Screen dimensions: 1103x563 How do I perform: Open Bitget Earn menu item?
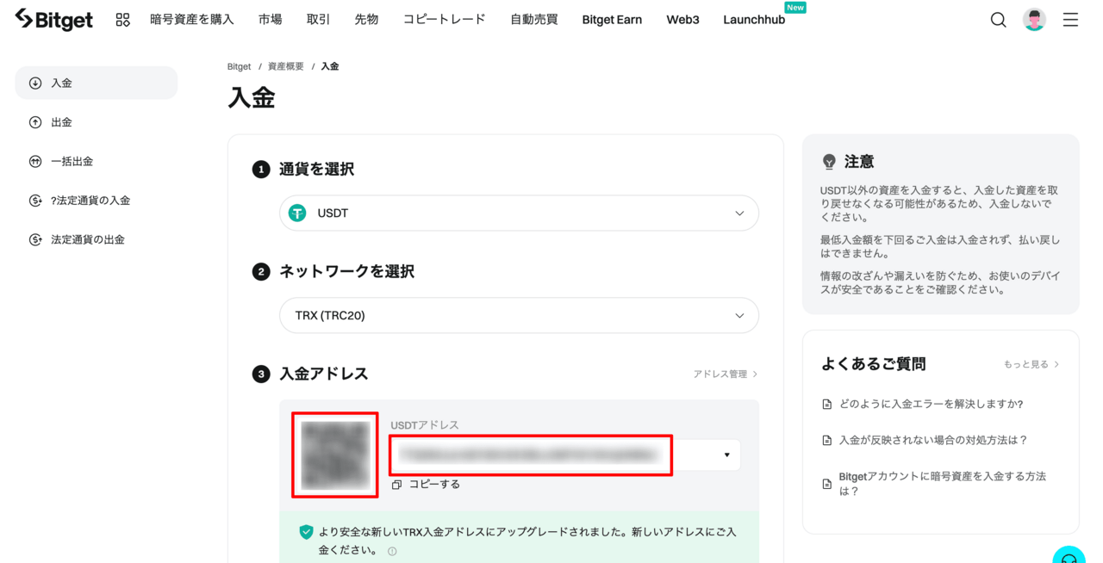tap(612, 19)
